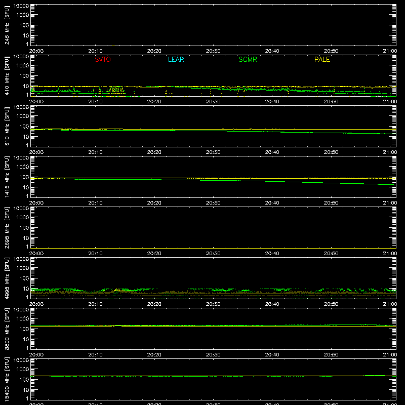Click the red SVTO legend label
Viewport: 405px width, 405px height.
(x=103, y=59)
